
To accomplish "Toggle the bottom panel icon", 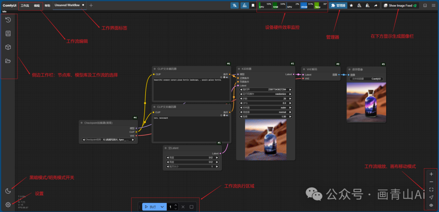I will pyautogui.click(x=425, y=5).
